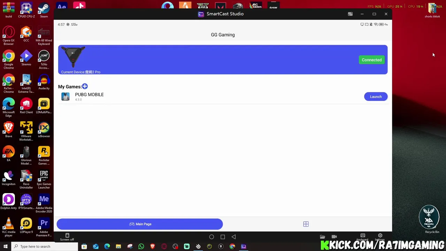Click the PUBG MOBILE title text

[x=89, y=94]
